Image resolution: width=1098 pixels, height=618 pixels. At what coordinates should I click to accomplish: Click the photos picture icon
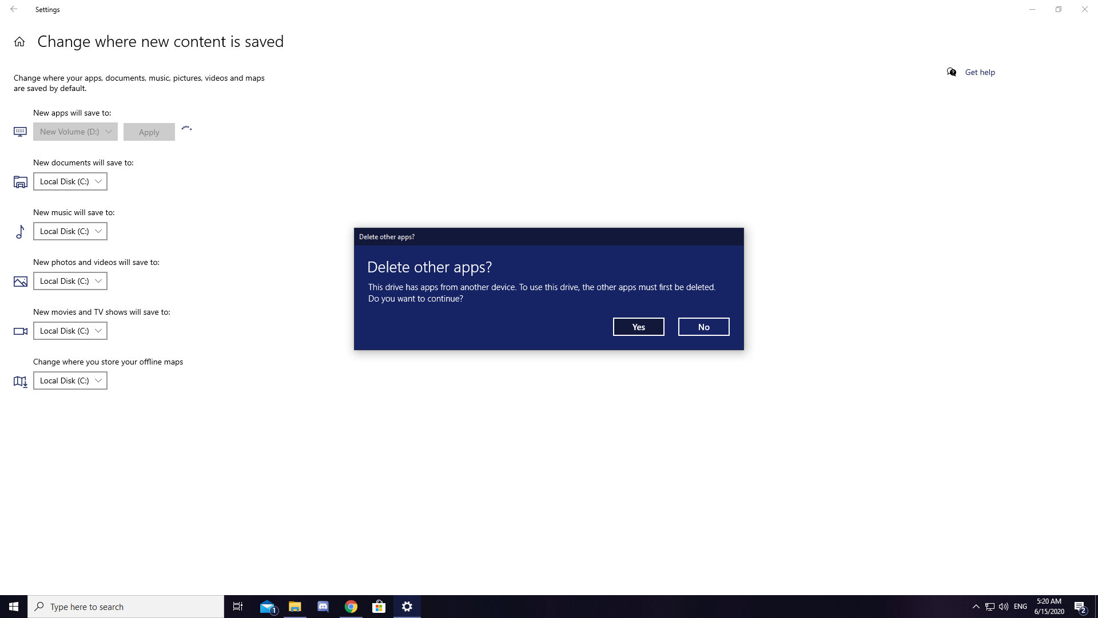[x=20, y=282]
